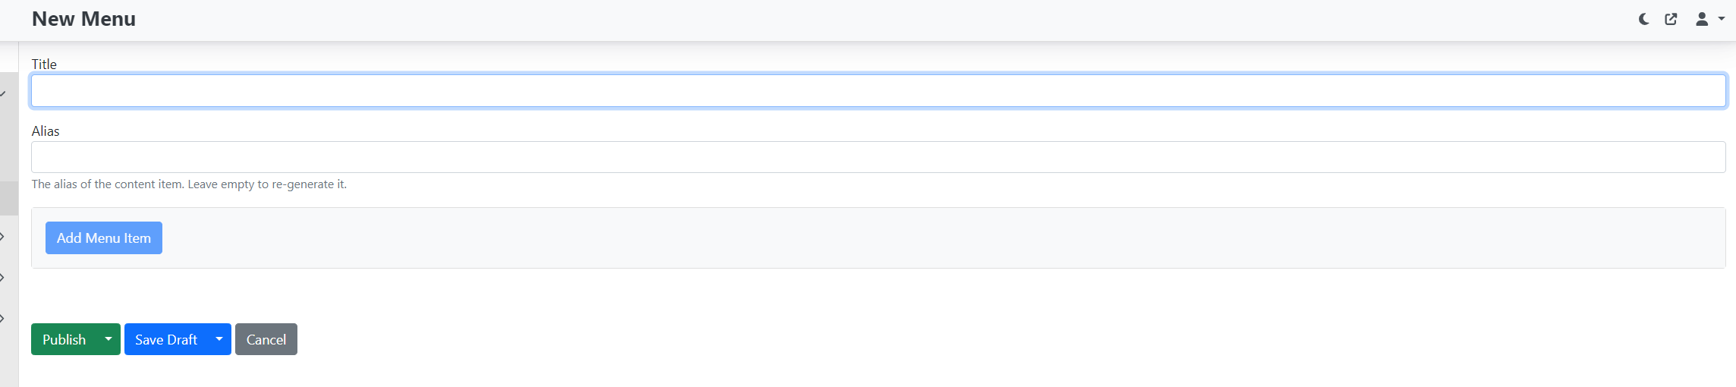The width and height of the screenshot is (1736, 387).
Task: Click the user account avatar icon
Action: pyautogui.click(x=1702, y=19)
